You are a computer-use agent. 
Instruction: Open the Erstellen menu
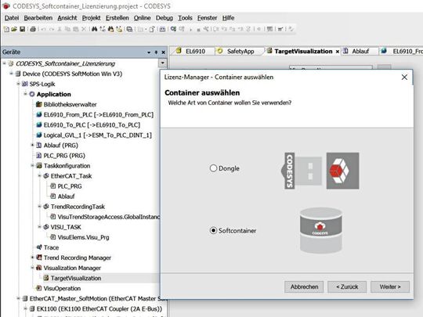click(117, 18)
